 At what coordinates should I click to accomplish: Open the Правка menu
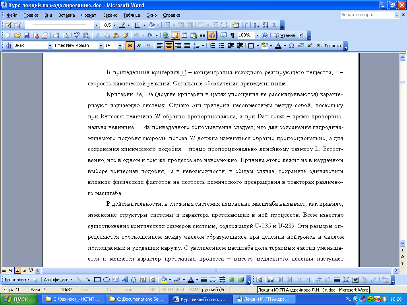(31, 15)
